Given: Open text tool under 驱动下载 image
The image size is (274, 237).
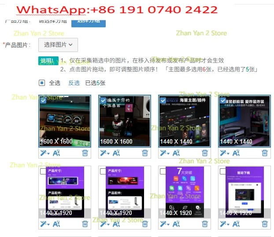Looking at the screenshot, I should [x=236, y=224].
